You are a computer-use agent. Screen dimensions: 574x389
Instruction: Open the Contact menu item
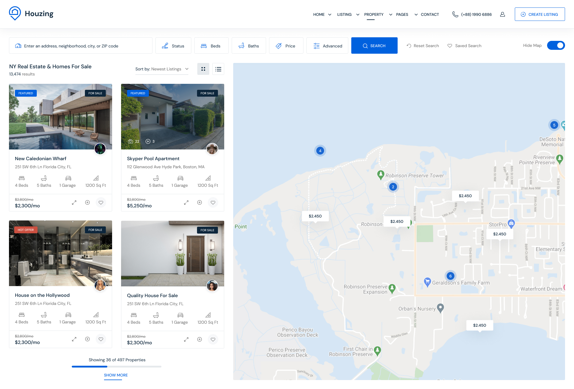point(430,14)
